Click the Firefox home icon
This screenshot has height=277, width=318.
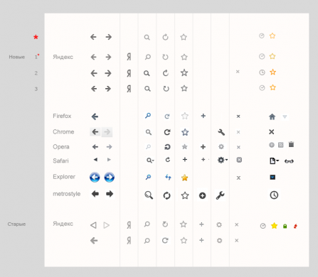click(x=272, y=116)
